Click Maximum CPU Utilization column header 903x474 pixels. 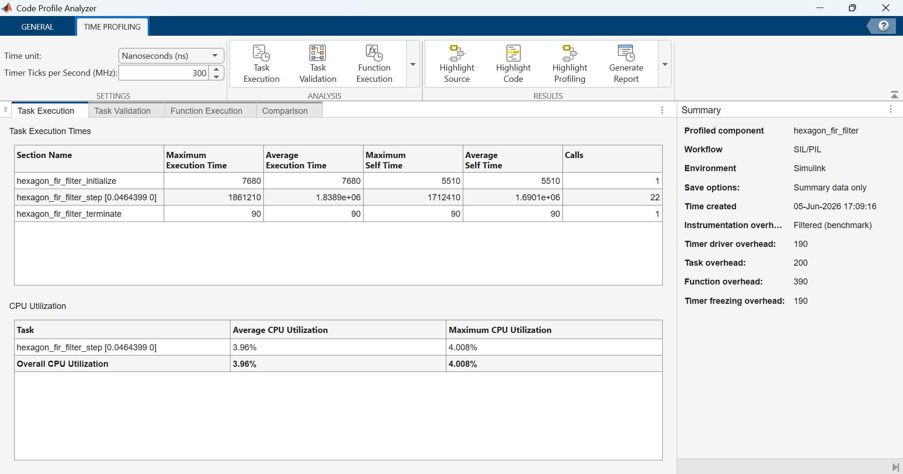(x=554, y=330)
